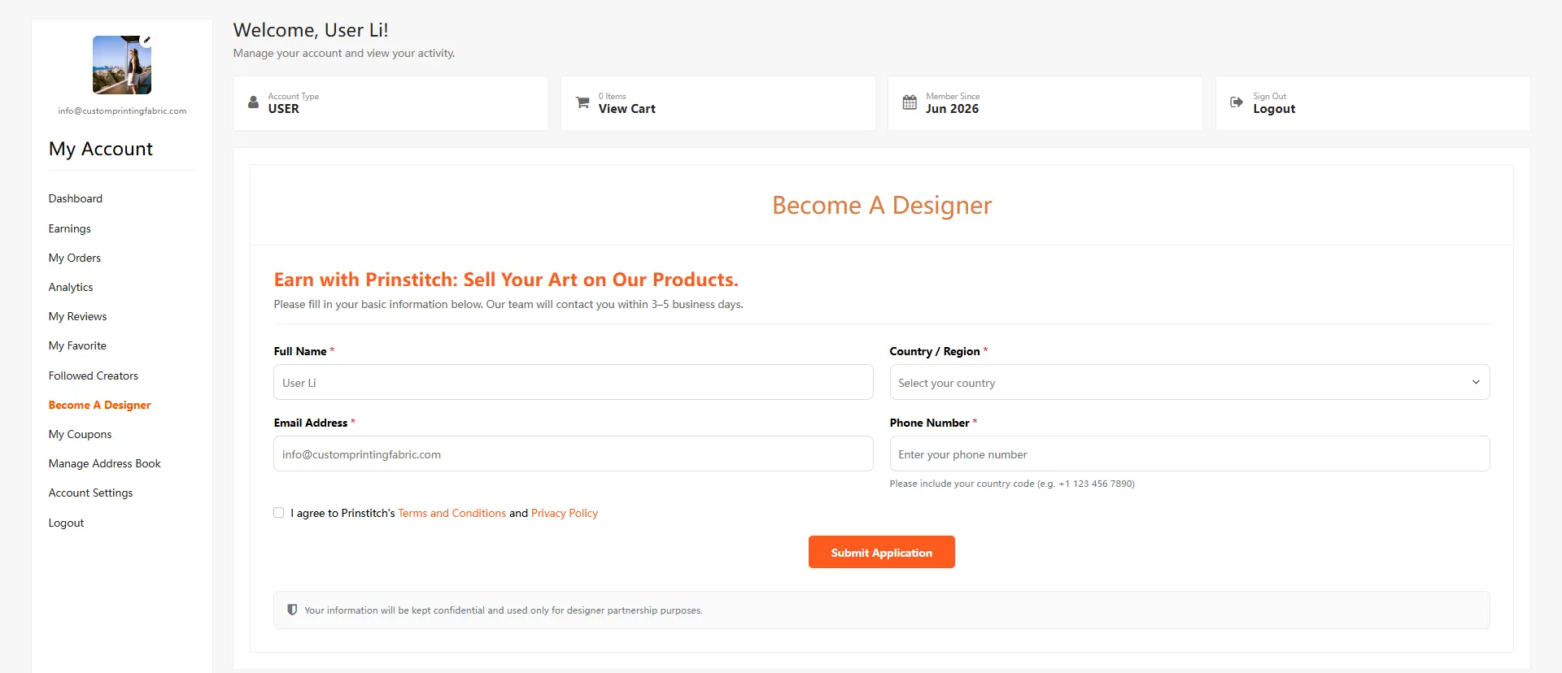Open My Orders menu item
This screenshot has height=673, width=1562.
click(x=75, y=258)
